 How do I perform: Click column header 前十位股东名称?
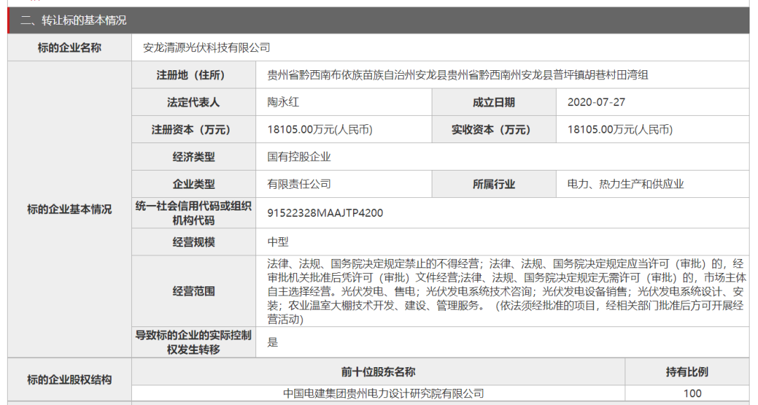tap(378, 371)
